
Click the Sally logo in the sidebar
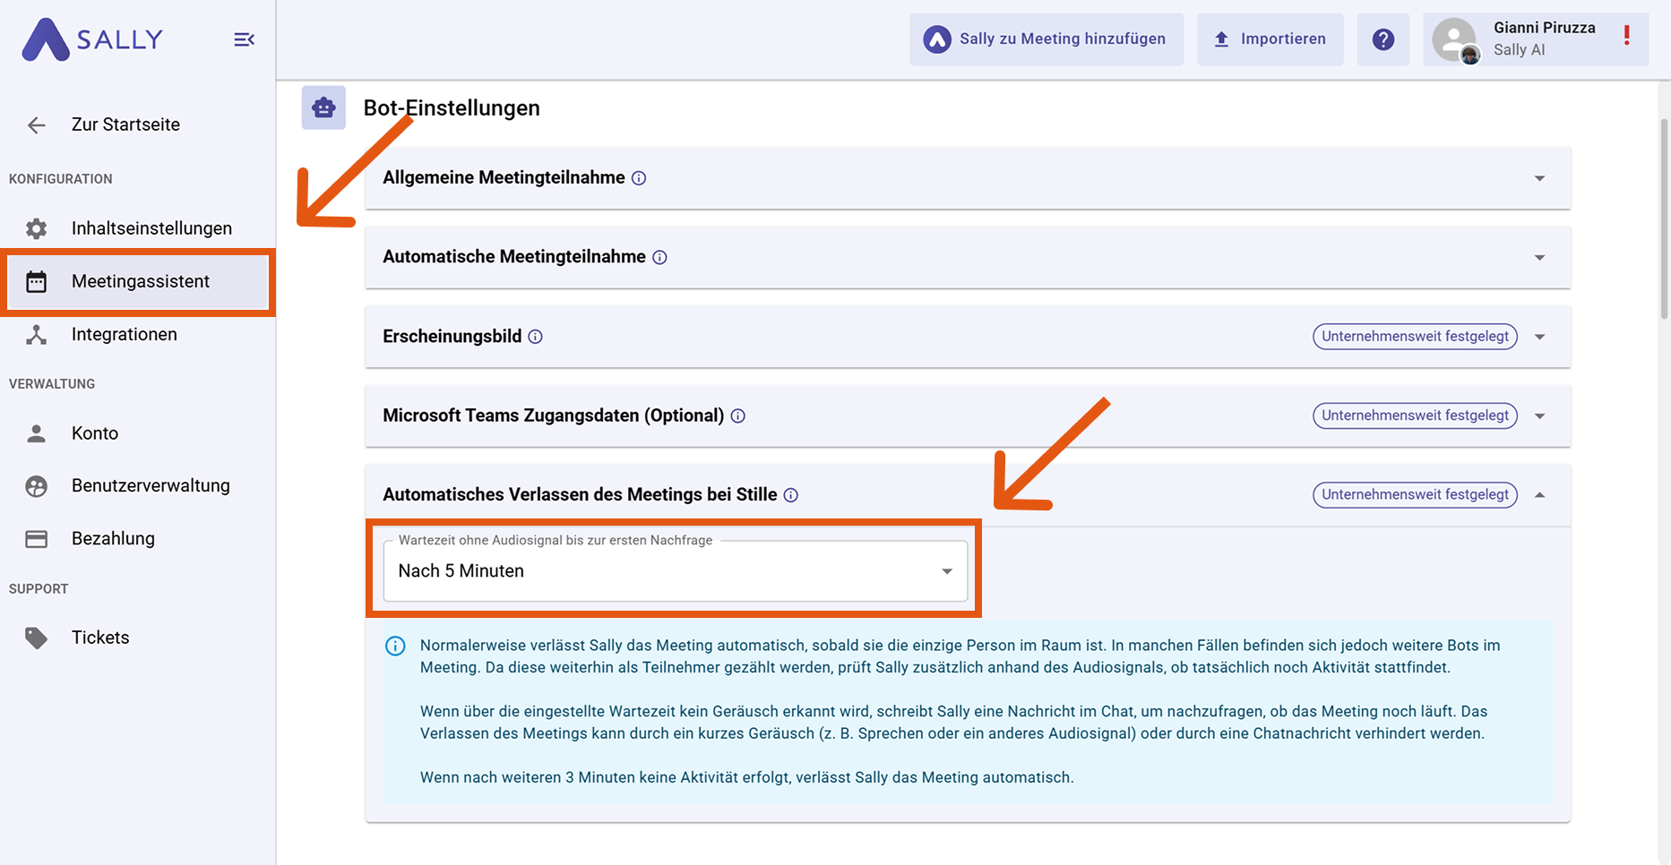[93, 39]
